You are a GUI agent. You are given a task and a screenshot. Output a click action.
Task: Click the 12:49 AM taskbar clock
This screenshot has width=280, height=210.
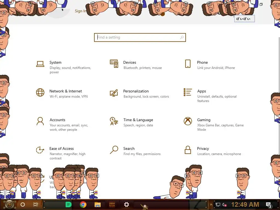click(x=245, y=205)
